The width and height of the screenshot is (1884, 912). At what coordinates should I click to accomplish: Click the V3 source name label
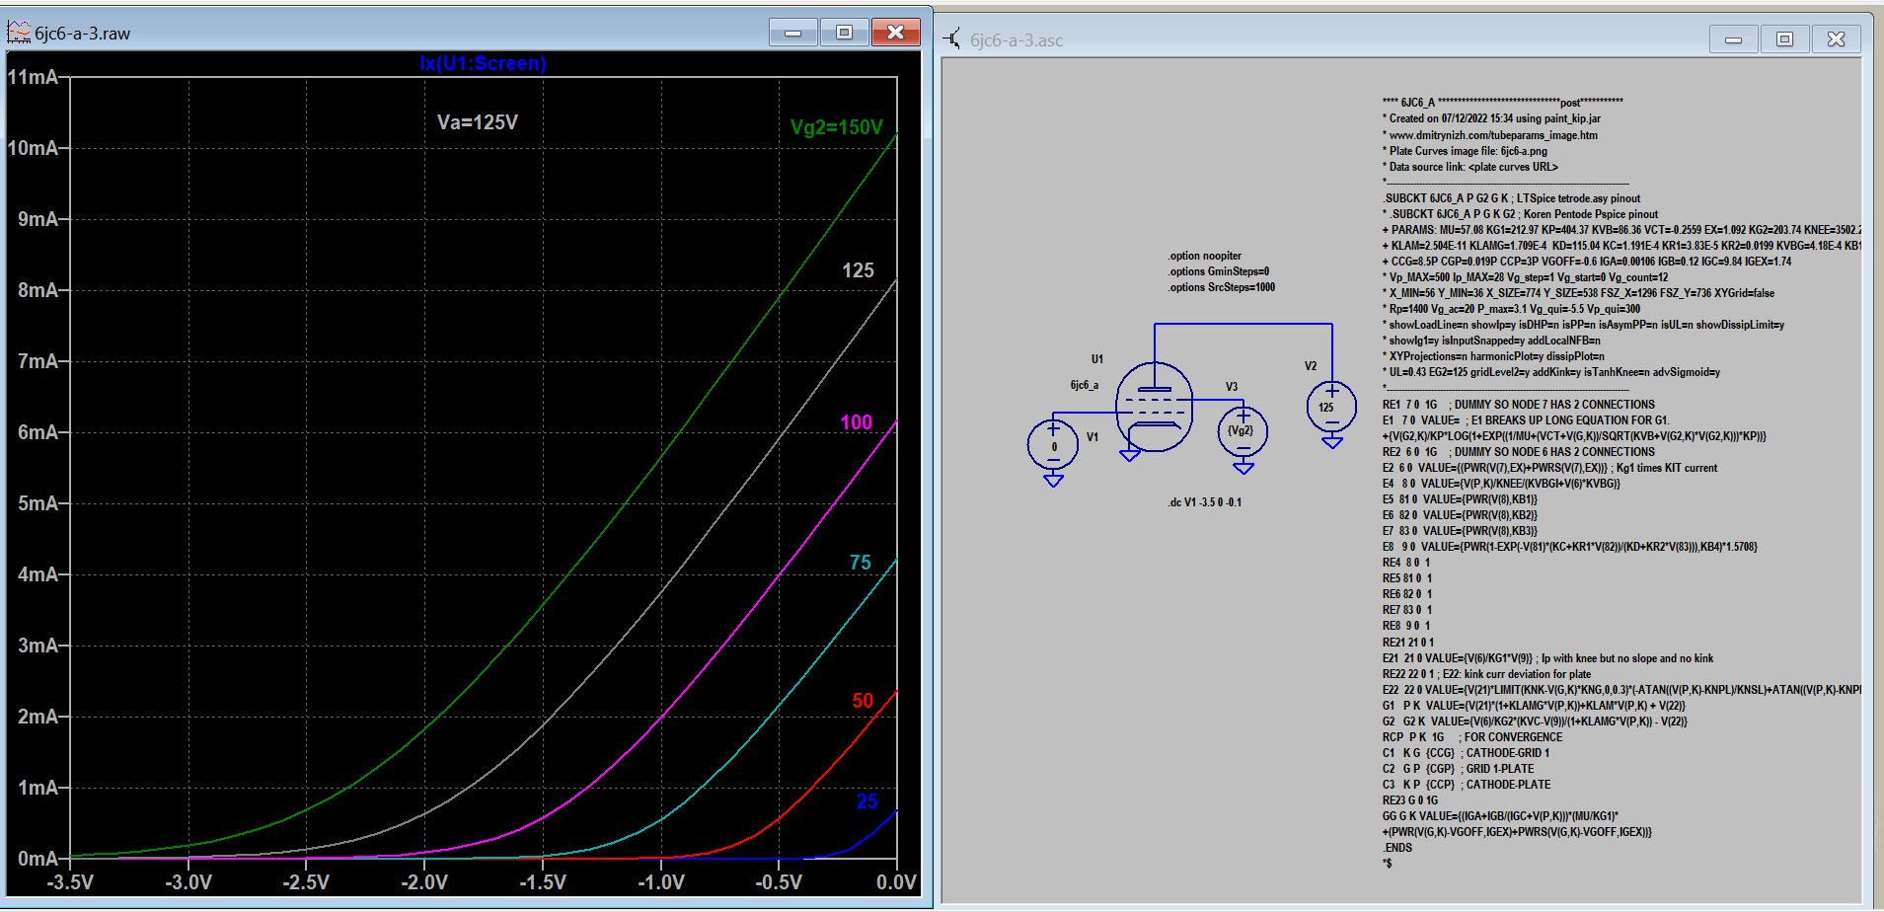coord(1232,387)
